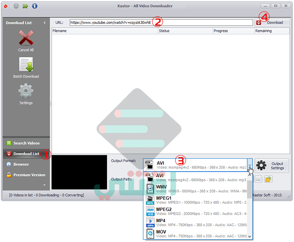This screenshot has width=294, height=242.
Task: Click the Settings label in sidebar
Action: coord(26,103)
